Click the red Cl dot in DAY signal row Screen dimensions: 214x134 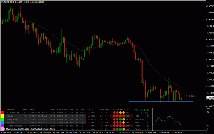click(114, 129)
